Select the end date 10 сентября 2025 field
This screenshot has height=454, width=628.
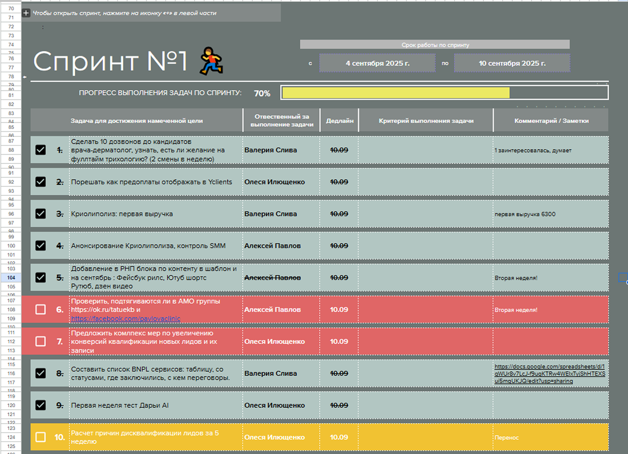coord(512,63)
